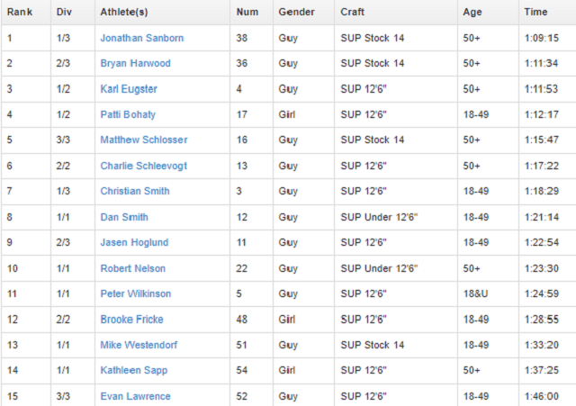Select the Robert Nelson link
576x406 pixels.
point(133,268)
